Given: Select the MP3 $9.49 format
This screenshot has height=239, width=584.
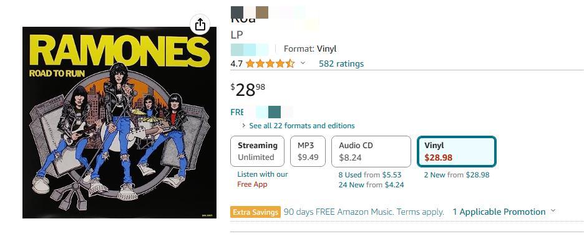Looking at the screenshot, I should tap(308, 151).
